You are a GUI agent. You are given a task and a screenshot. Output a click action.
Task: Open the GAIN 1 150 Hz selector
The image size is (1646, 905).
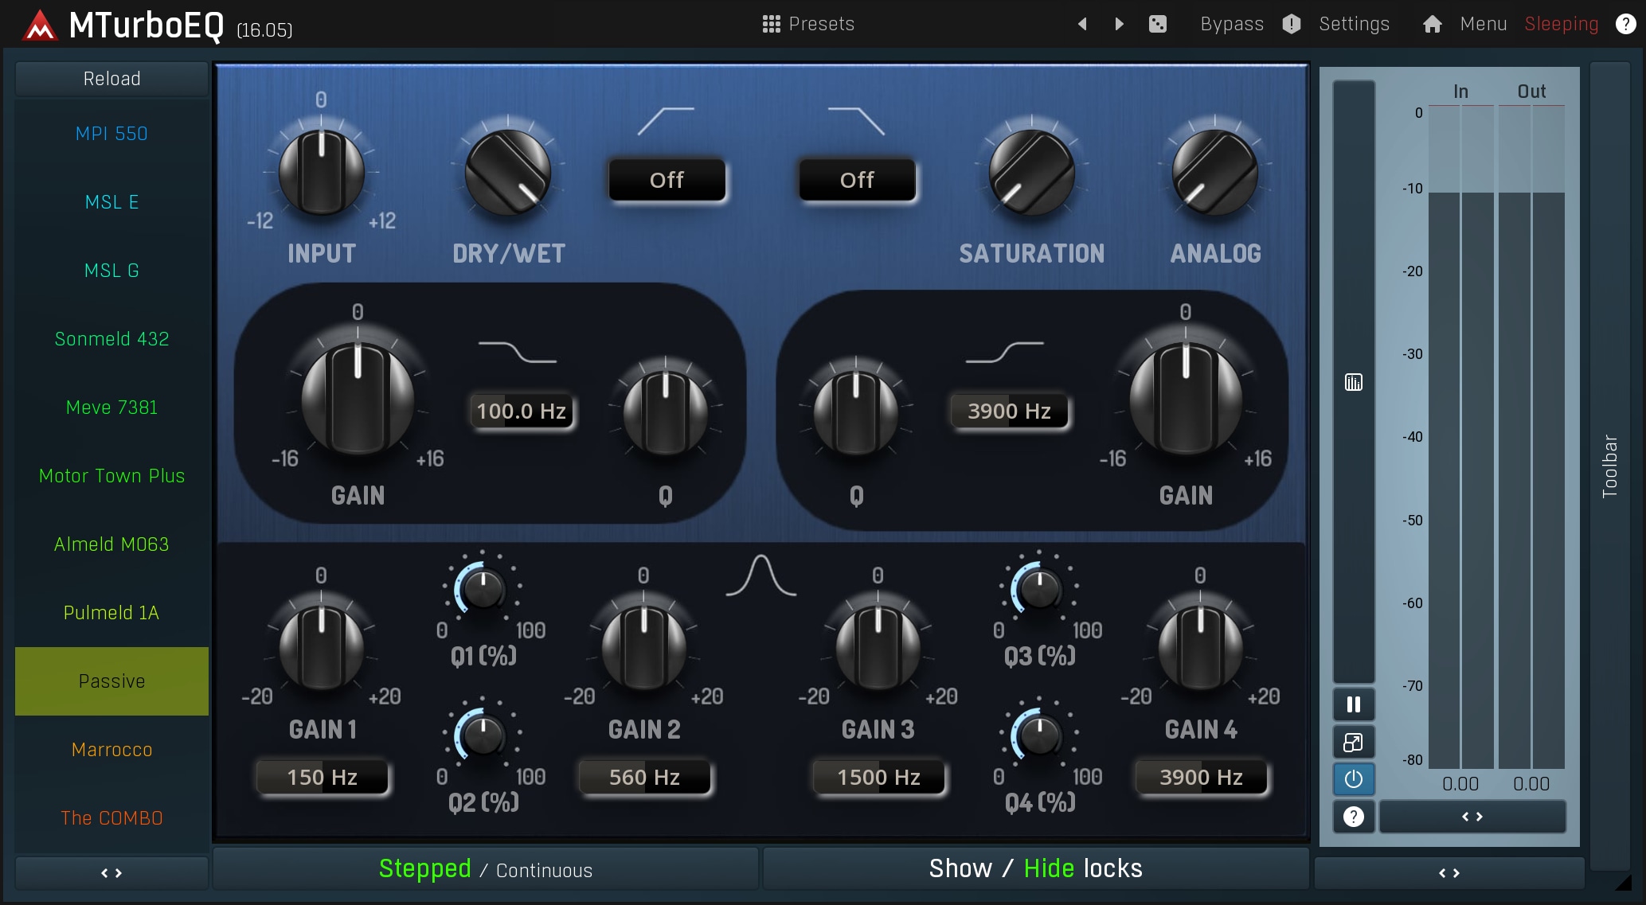point(322,778)
